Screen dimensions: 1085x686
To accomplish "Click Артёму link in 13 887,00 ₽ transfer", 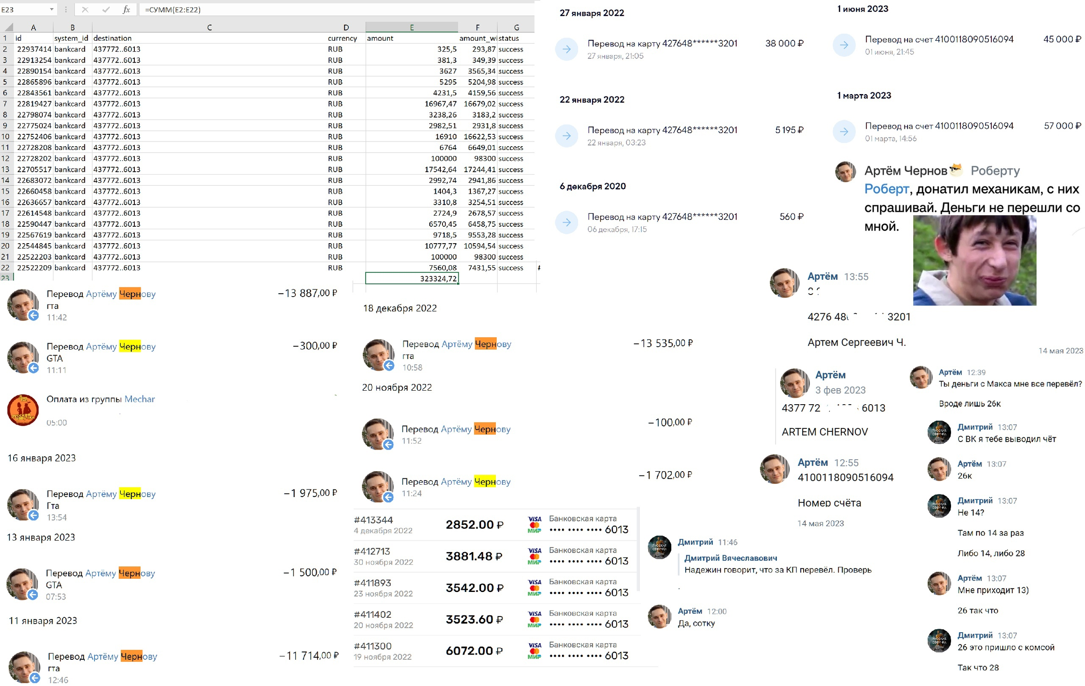I will pyautogui.click(x=101, y=294).
